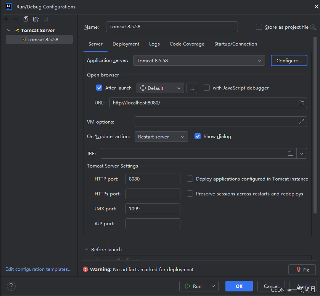The width and height of the screenshot is (320, 296).
Task: Switch to the Deployment tab
Action: pyautogui.click(x=126, y=44)
